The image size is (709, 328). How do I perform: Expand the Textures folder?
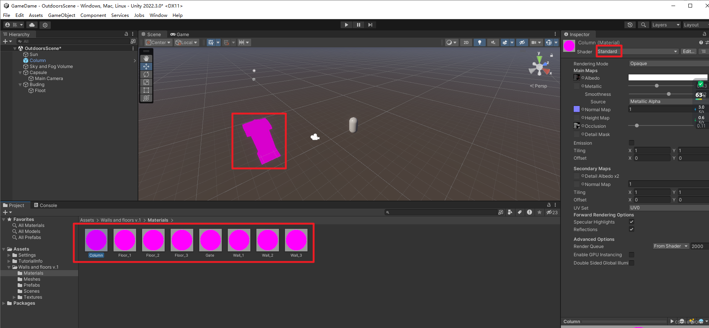coord(15,297)
